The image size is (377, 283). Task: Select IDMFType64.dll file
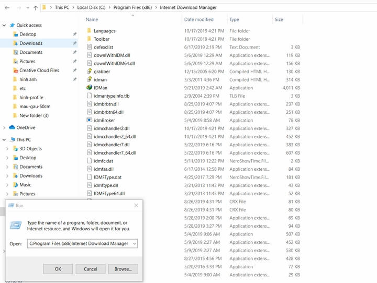[109, 194]
